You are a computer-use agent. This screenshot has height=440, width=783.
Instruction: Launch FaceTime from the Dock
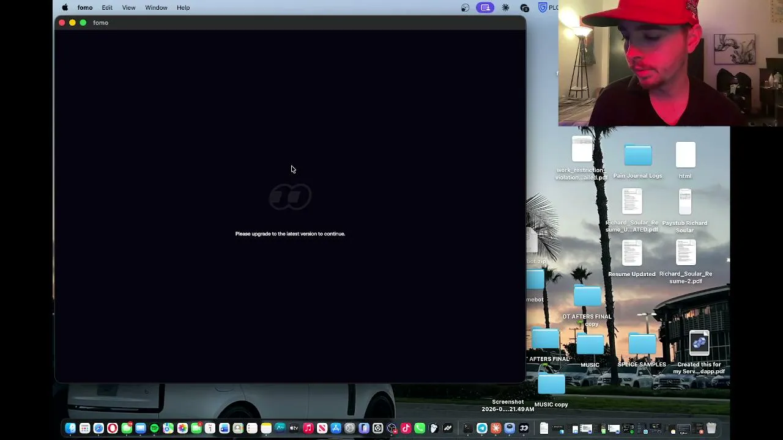click(x=196, y=428)
